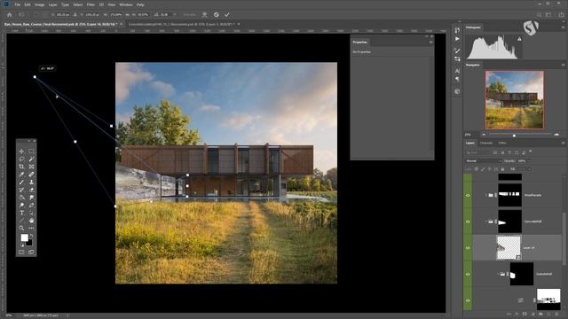Screen dimensions: 568x319
Task: Hide the WoodFacade group layer
Action: 468,195
